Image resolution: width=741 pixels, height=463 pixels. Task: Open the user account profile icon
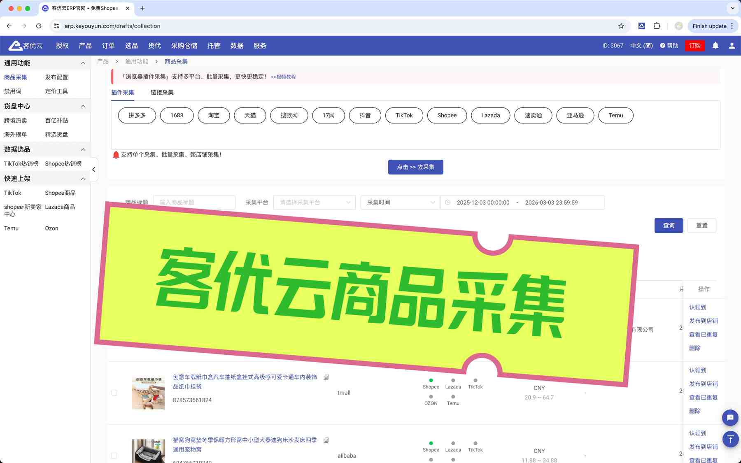tap(732, 46)
